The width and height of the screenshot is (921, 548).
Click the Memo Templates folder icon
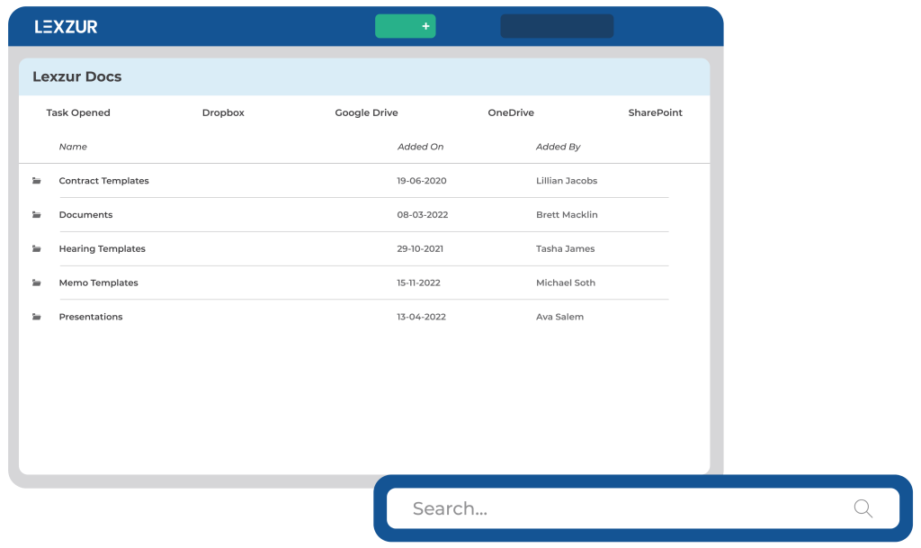coord(37,283)
